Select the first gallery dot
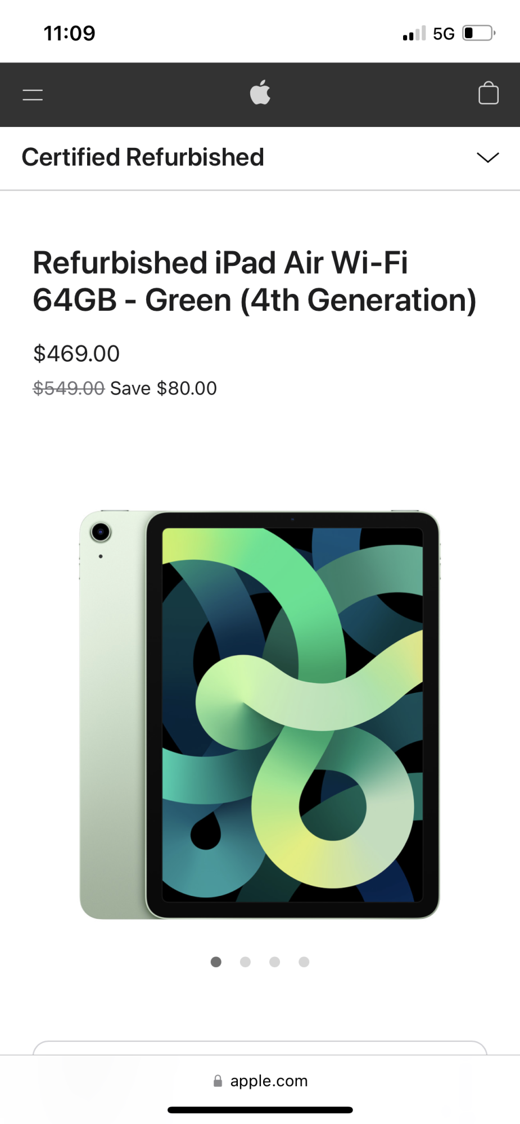The width and height of the screenshot is (520, 1124). 216,962
